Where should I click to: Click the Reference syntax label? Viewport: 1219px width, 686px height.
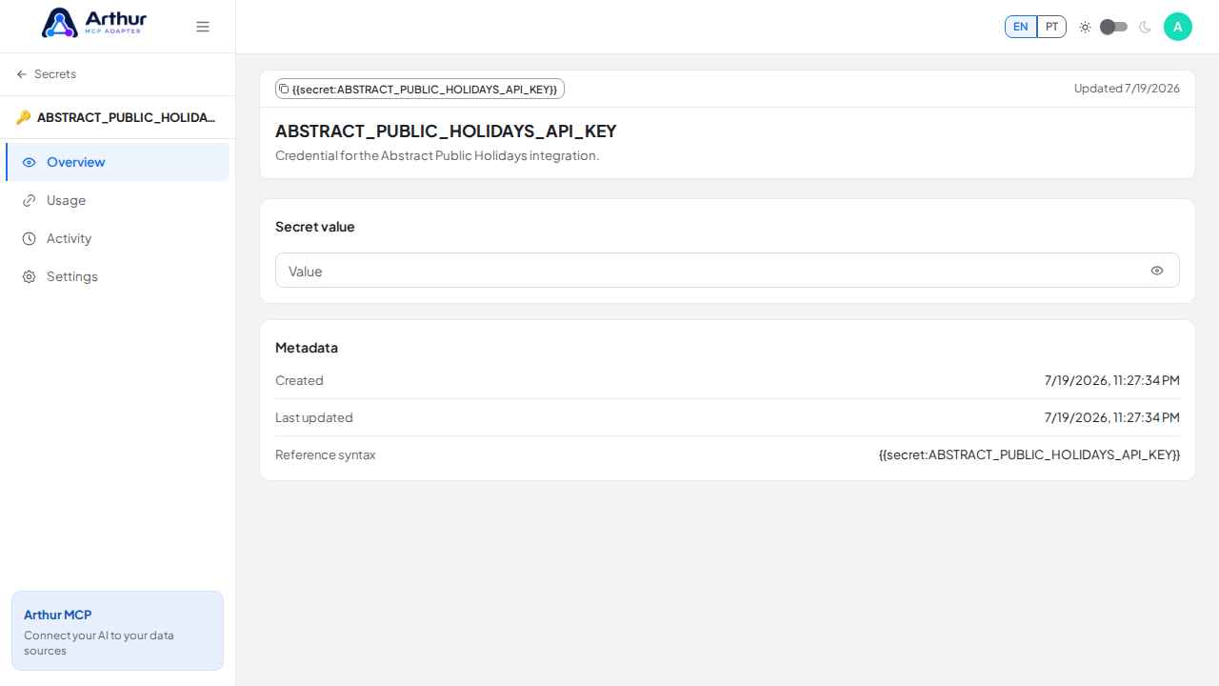(326, 454)
